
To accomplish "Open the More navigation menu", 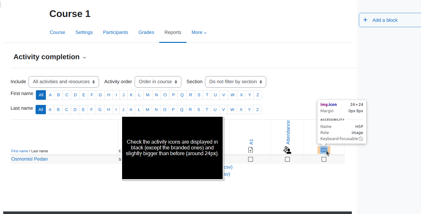I will pyautogui.click(x=199, y=32).
